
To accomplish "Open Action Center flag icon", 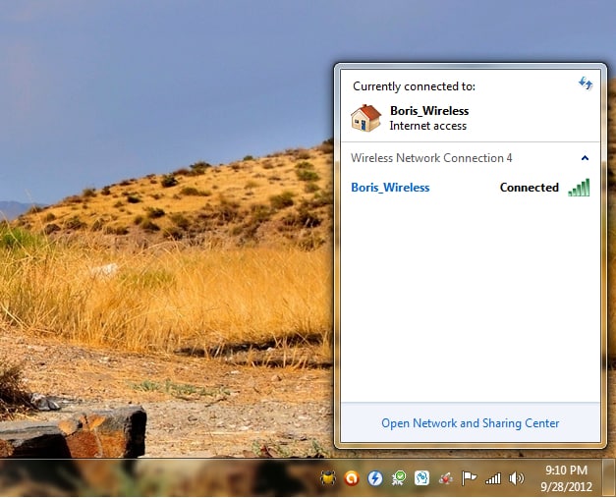I will point(470,478).
